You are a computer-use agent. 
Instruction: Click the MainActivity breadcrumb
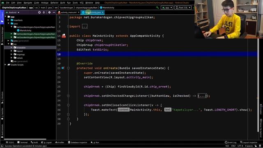(x=107, y=7)
